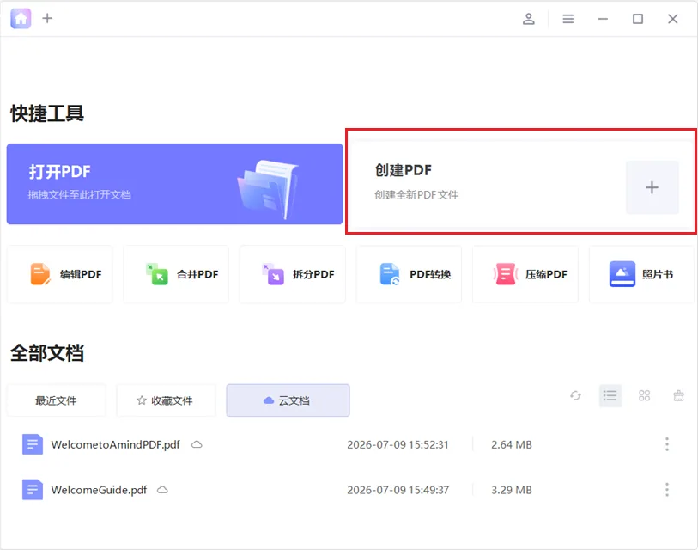Open more options for WelcomeGuide.pdf
698x550 pixels.
[x=667, y=489]
